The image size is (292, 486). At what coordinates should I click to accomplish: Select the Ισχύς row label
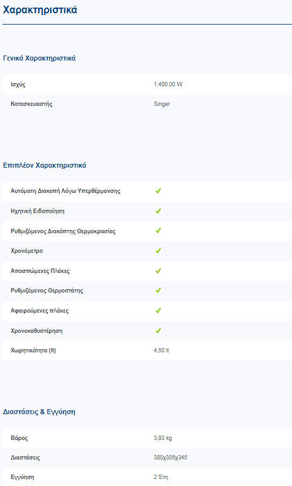18,84
